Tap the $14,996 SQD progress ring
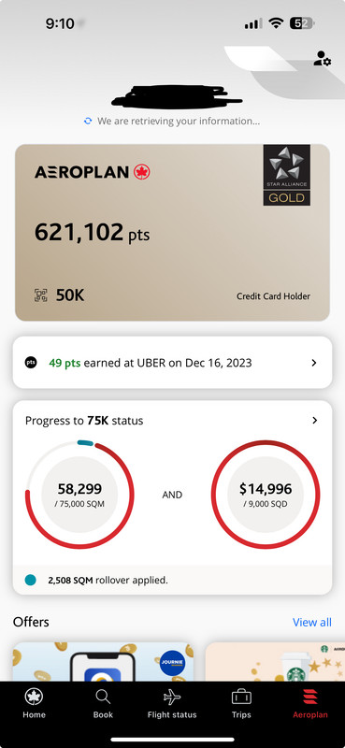 [266, 495]
